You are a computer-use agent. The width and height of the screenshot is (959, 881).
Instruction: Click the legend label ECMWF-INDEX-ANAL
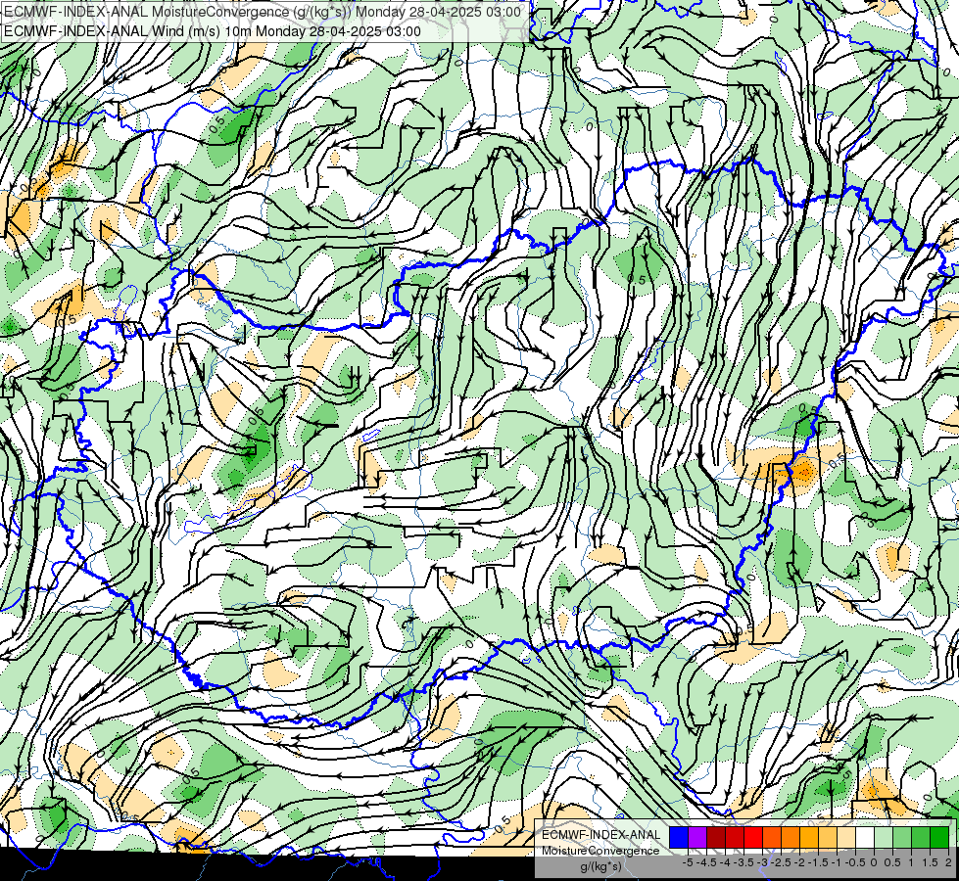601,835
